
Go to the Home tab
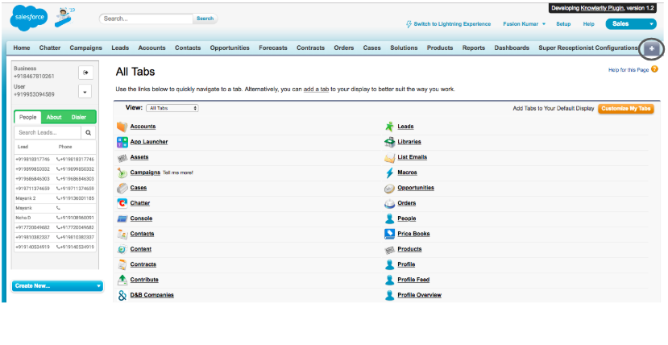tap(22, 48)
